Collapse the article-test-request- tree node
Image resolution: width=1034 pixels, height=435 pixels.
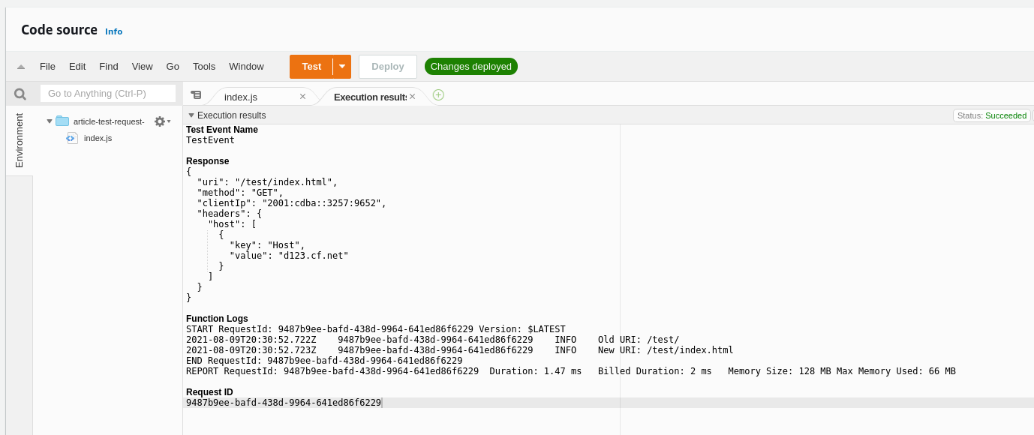coord(50,121)
